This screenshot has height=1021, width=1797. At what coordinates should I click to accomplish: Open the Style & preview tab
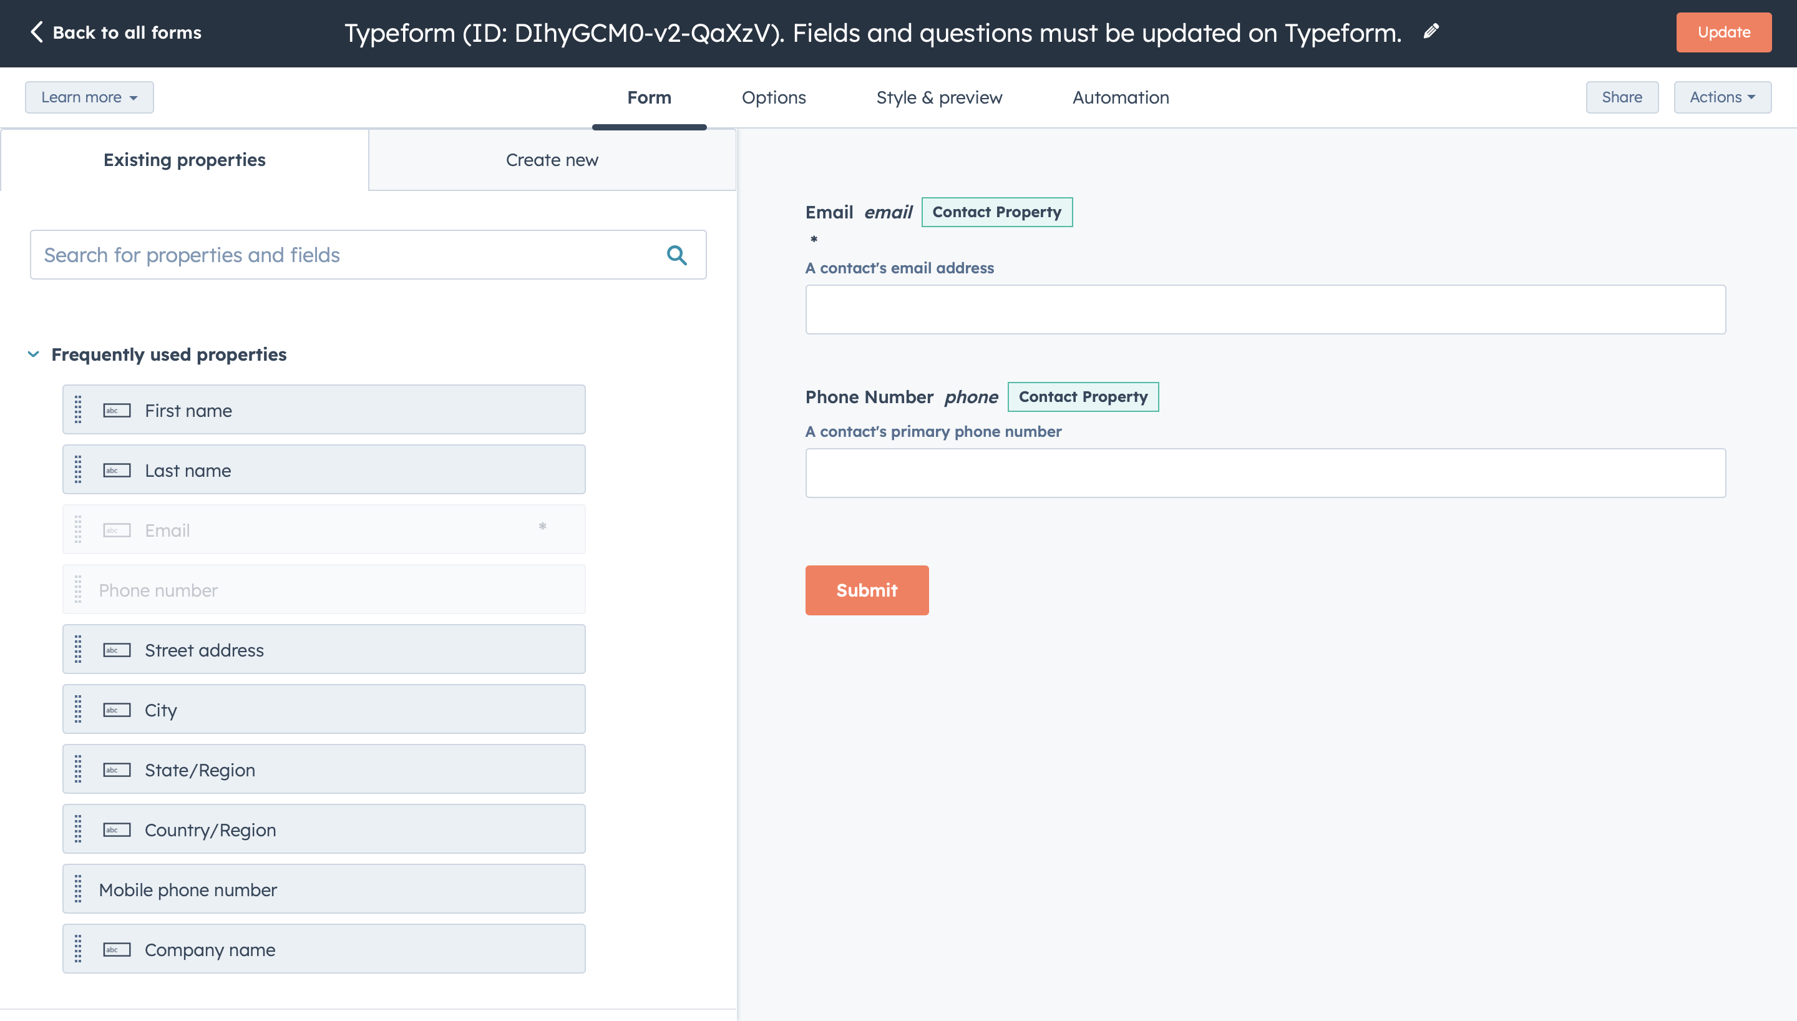(939, 97)
